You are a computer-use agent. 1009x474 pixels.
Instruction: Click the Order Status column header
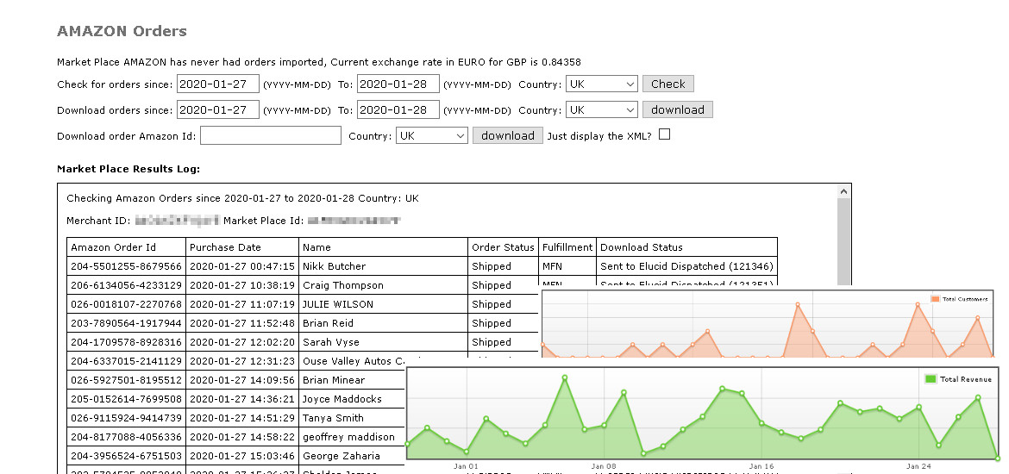pos(503,247)
